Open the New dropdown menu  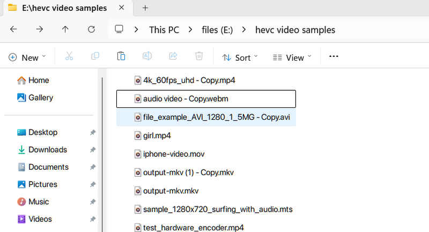point(27,57)
